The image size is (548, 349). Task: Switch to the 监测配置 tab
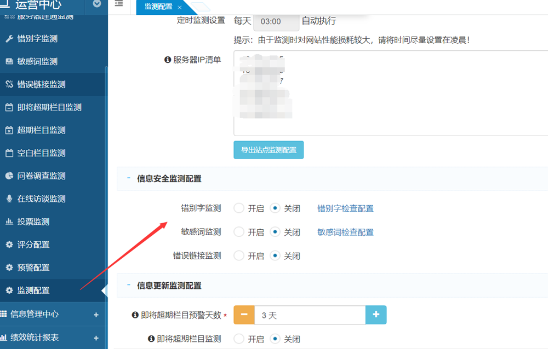158,7
